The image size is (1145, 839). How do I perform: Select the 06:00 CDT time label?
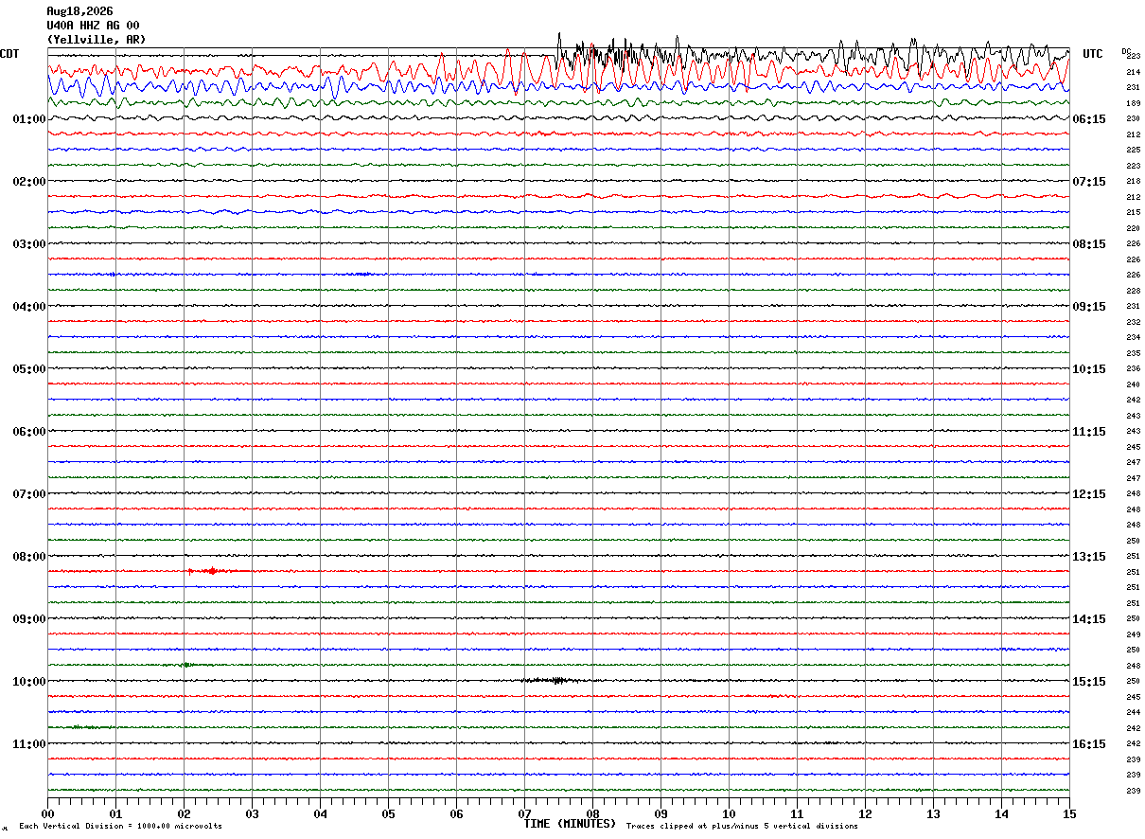[29, 432]
